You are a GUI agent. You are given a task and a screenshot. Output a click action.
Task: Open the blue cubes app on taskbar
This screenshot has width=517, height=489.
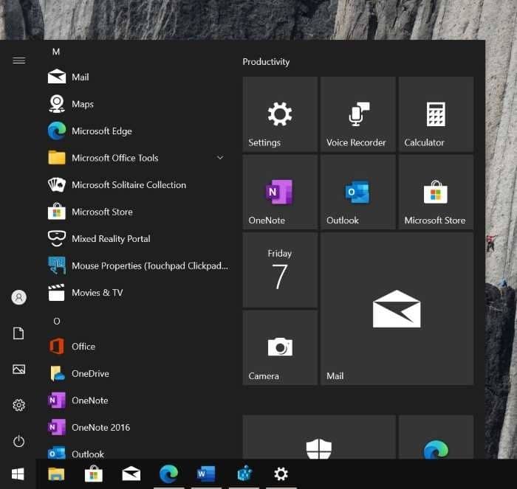pyautogui.click(x=244, y=474)
